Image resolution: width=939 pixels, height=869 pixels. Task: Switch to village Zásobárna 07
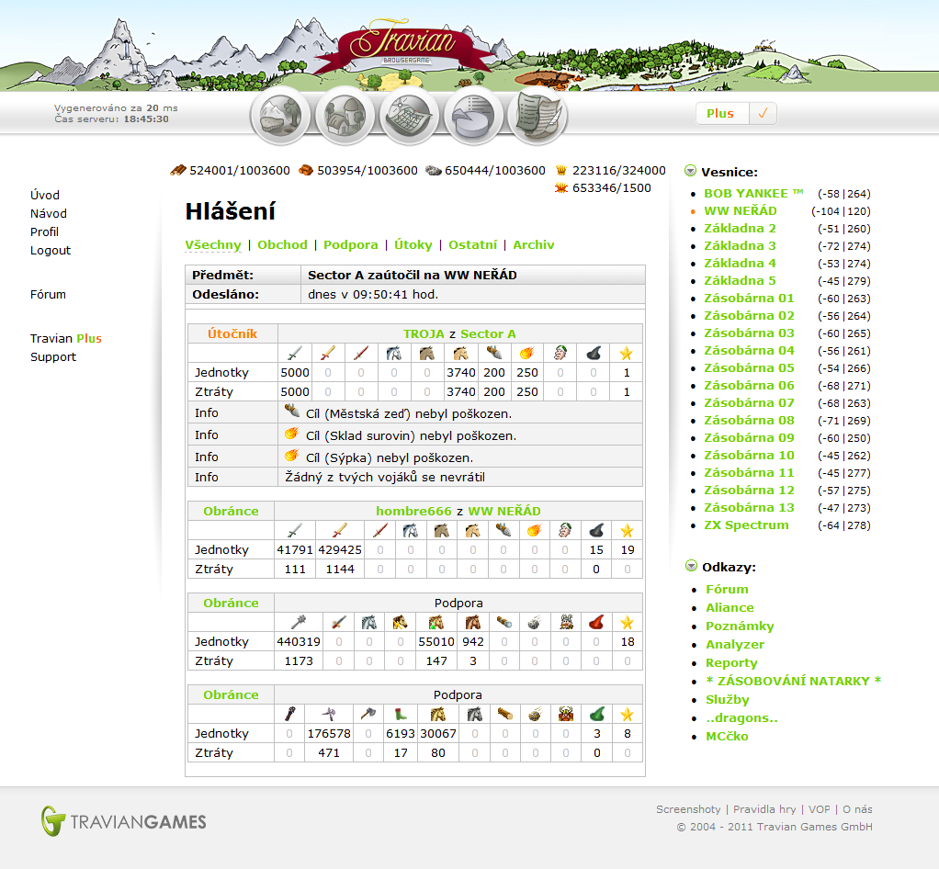749,403
